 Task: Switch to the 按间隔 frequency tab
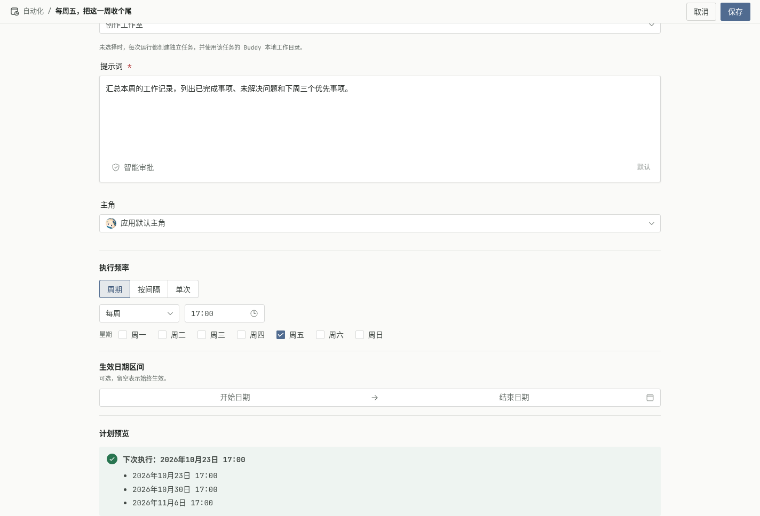(149, 289)
